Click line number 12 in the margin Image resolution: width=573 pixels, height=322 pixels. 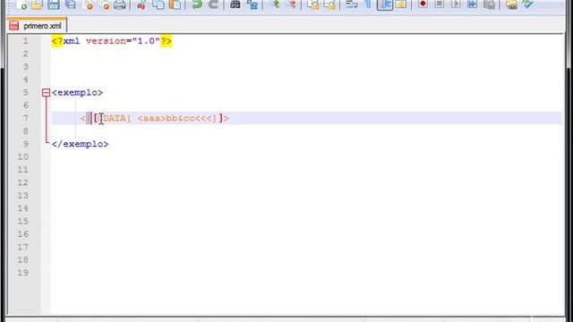(22, 182)
